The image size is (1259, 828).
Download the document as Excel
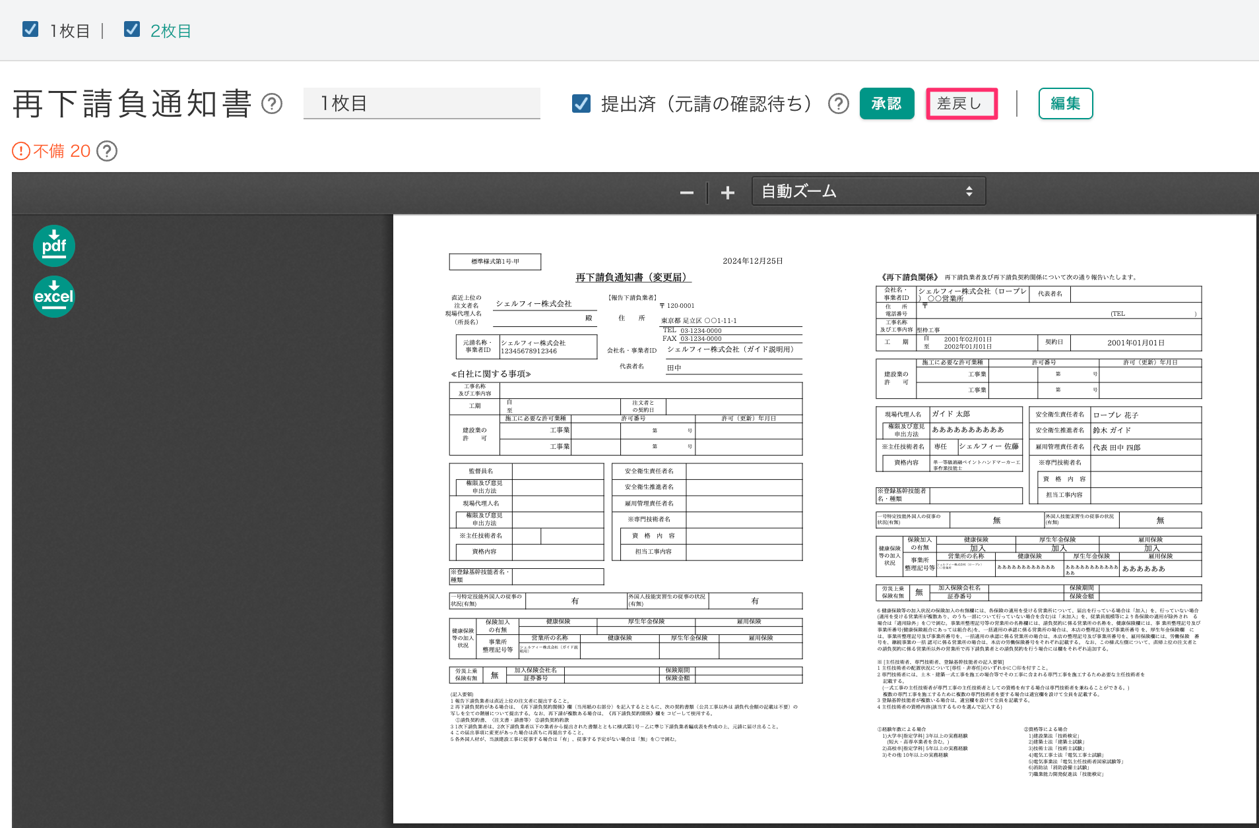click(54, 297)
